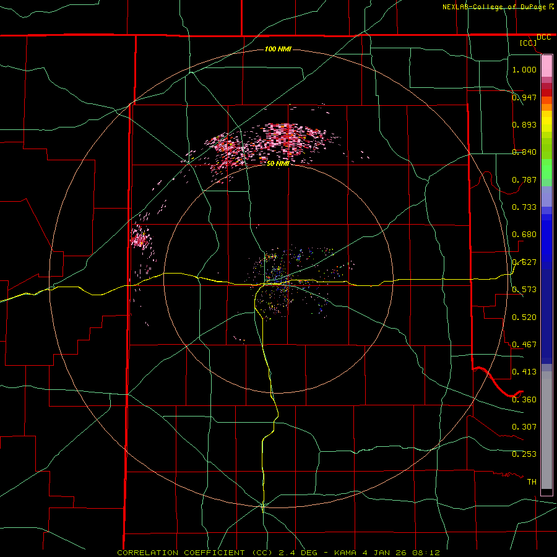Click the Correlation Coefficient caption at bottom
557x557 pixels.
[278, 553]
